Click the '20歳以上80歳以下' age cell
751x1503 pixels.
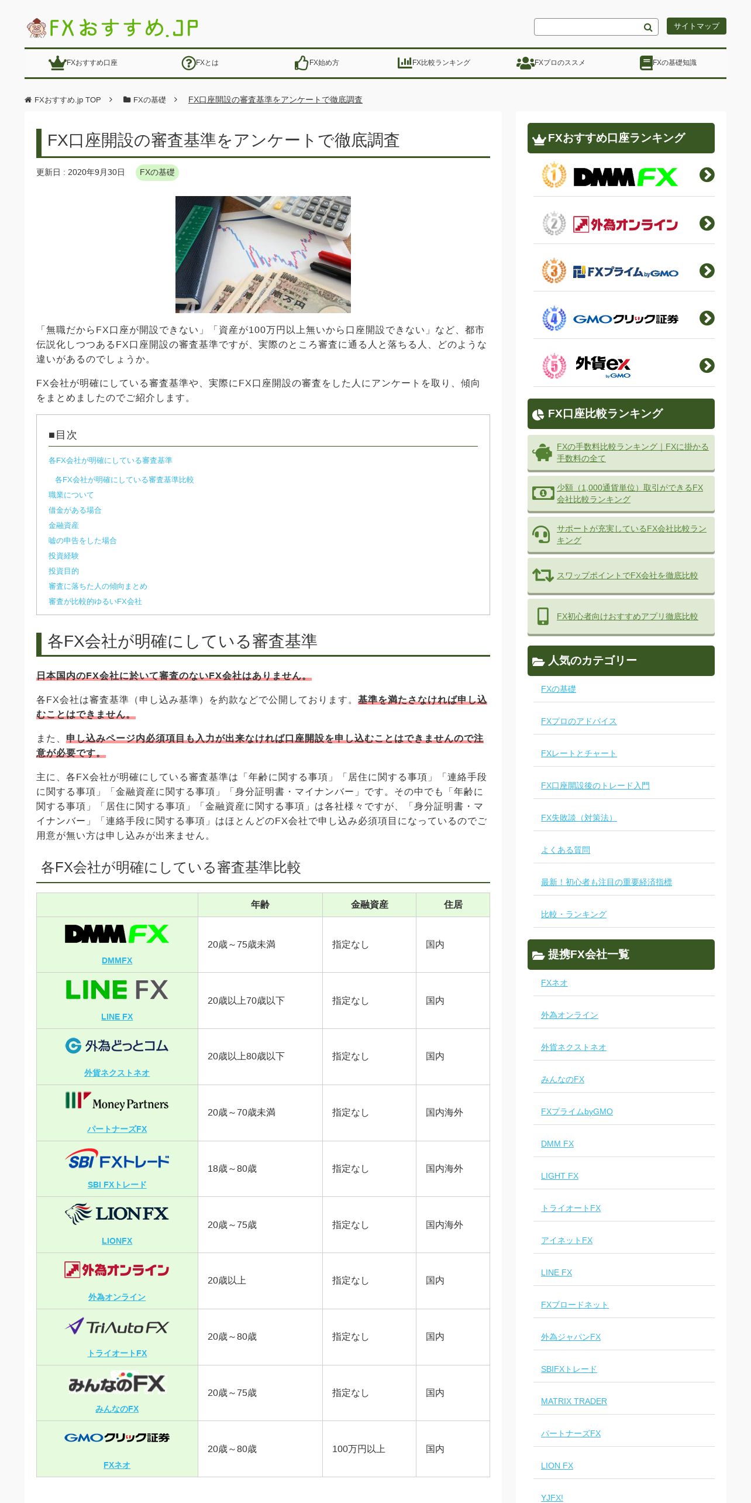click(x=260, y=1056)
